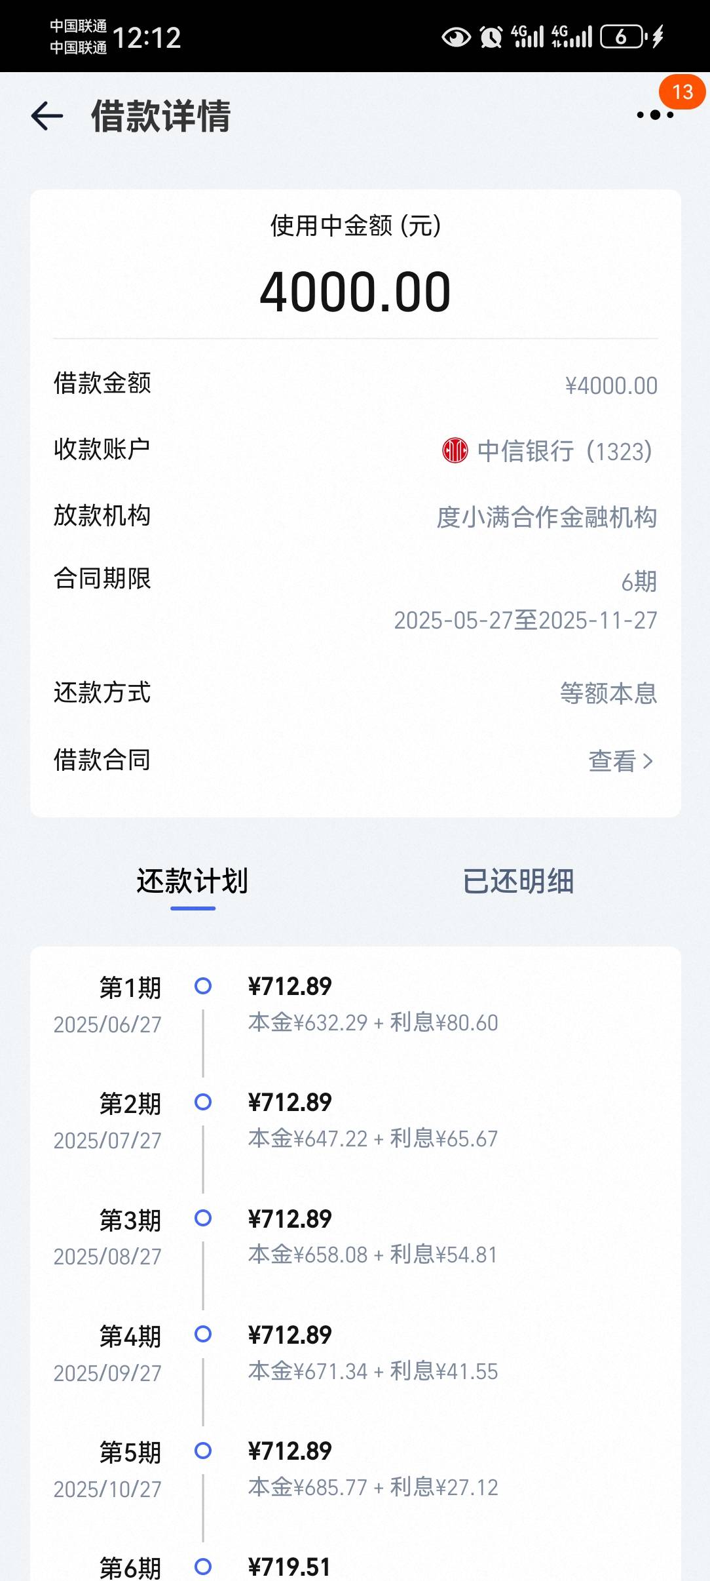Image resolution: width=710 pixels, height=1581 pixels.
Task: Tap the 4000.00 amount in use
Action: pos(355,292)
